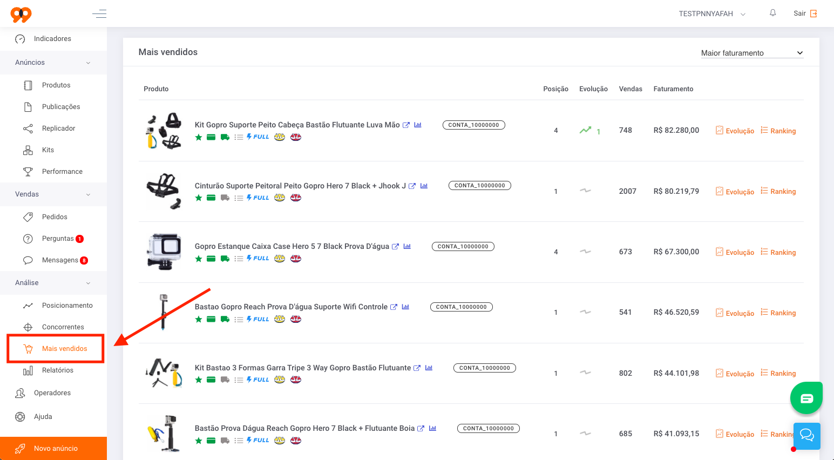Open chart icon for Gopro Estanque Caixa

click(x=407, y=246)
